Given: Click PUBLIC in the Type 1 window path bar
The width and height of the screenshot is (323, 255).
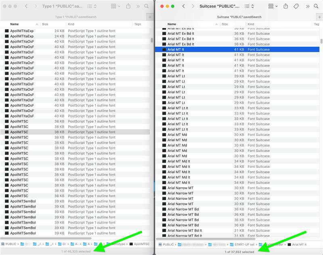Looking at the screenshot, I should (x=11, y=244).
